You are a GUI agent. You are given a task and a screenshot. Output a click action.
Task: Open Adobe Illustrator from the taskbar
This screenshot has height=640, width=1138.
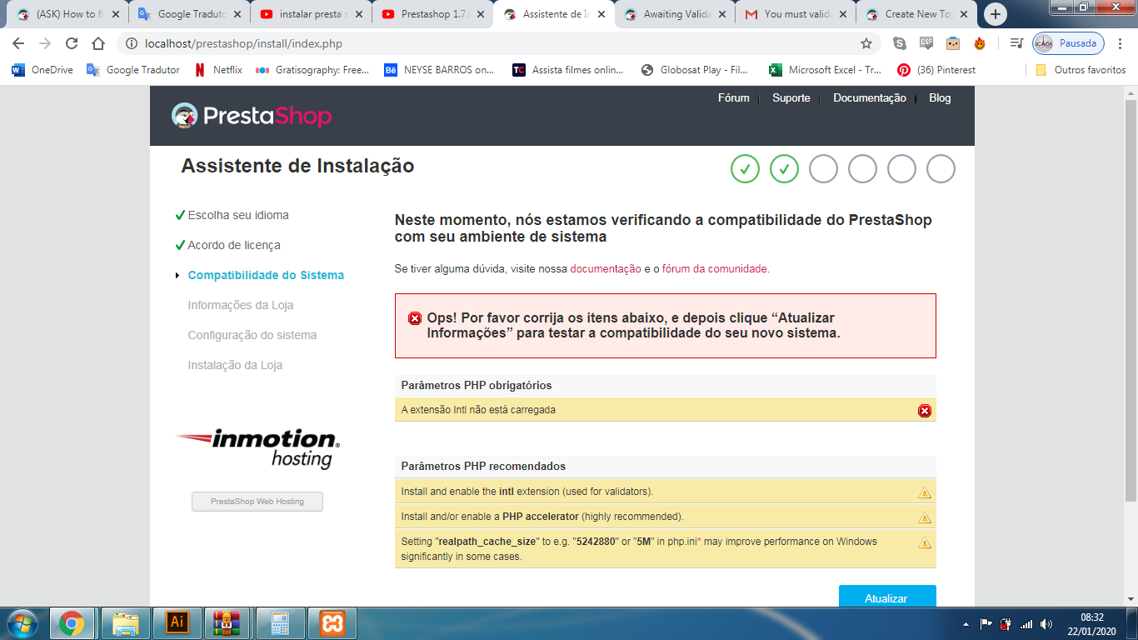click(177, 623)
